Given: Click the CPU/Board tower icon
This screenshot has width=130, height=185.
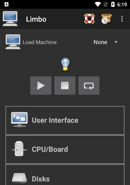Looking at the screenshot, I should tap(19, 149).
